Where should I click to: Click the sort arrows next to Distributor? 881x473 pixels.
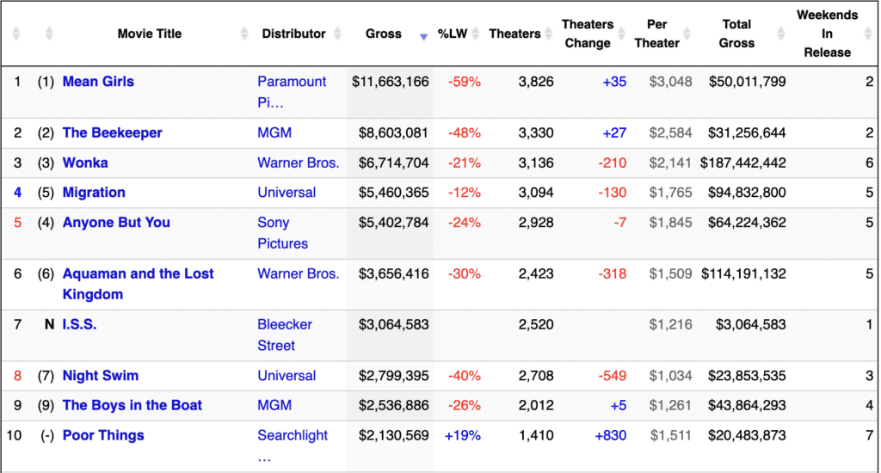coord(337,34)
